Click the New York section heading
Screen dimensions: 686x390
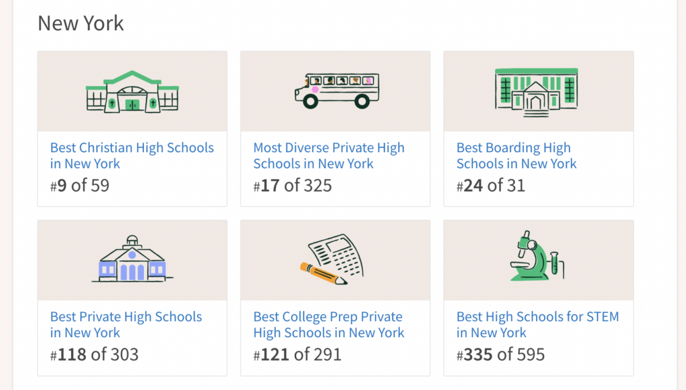pyautogui.click(x=81, y=23)
